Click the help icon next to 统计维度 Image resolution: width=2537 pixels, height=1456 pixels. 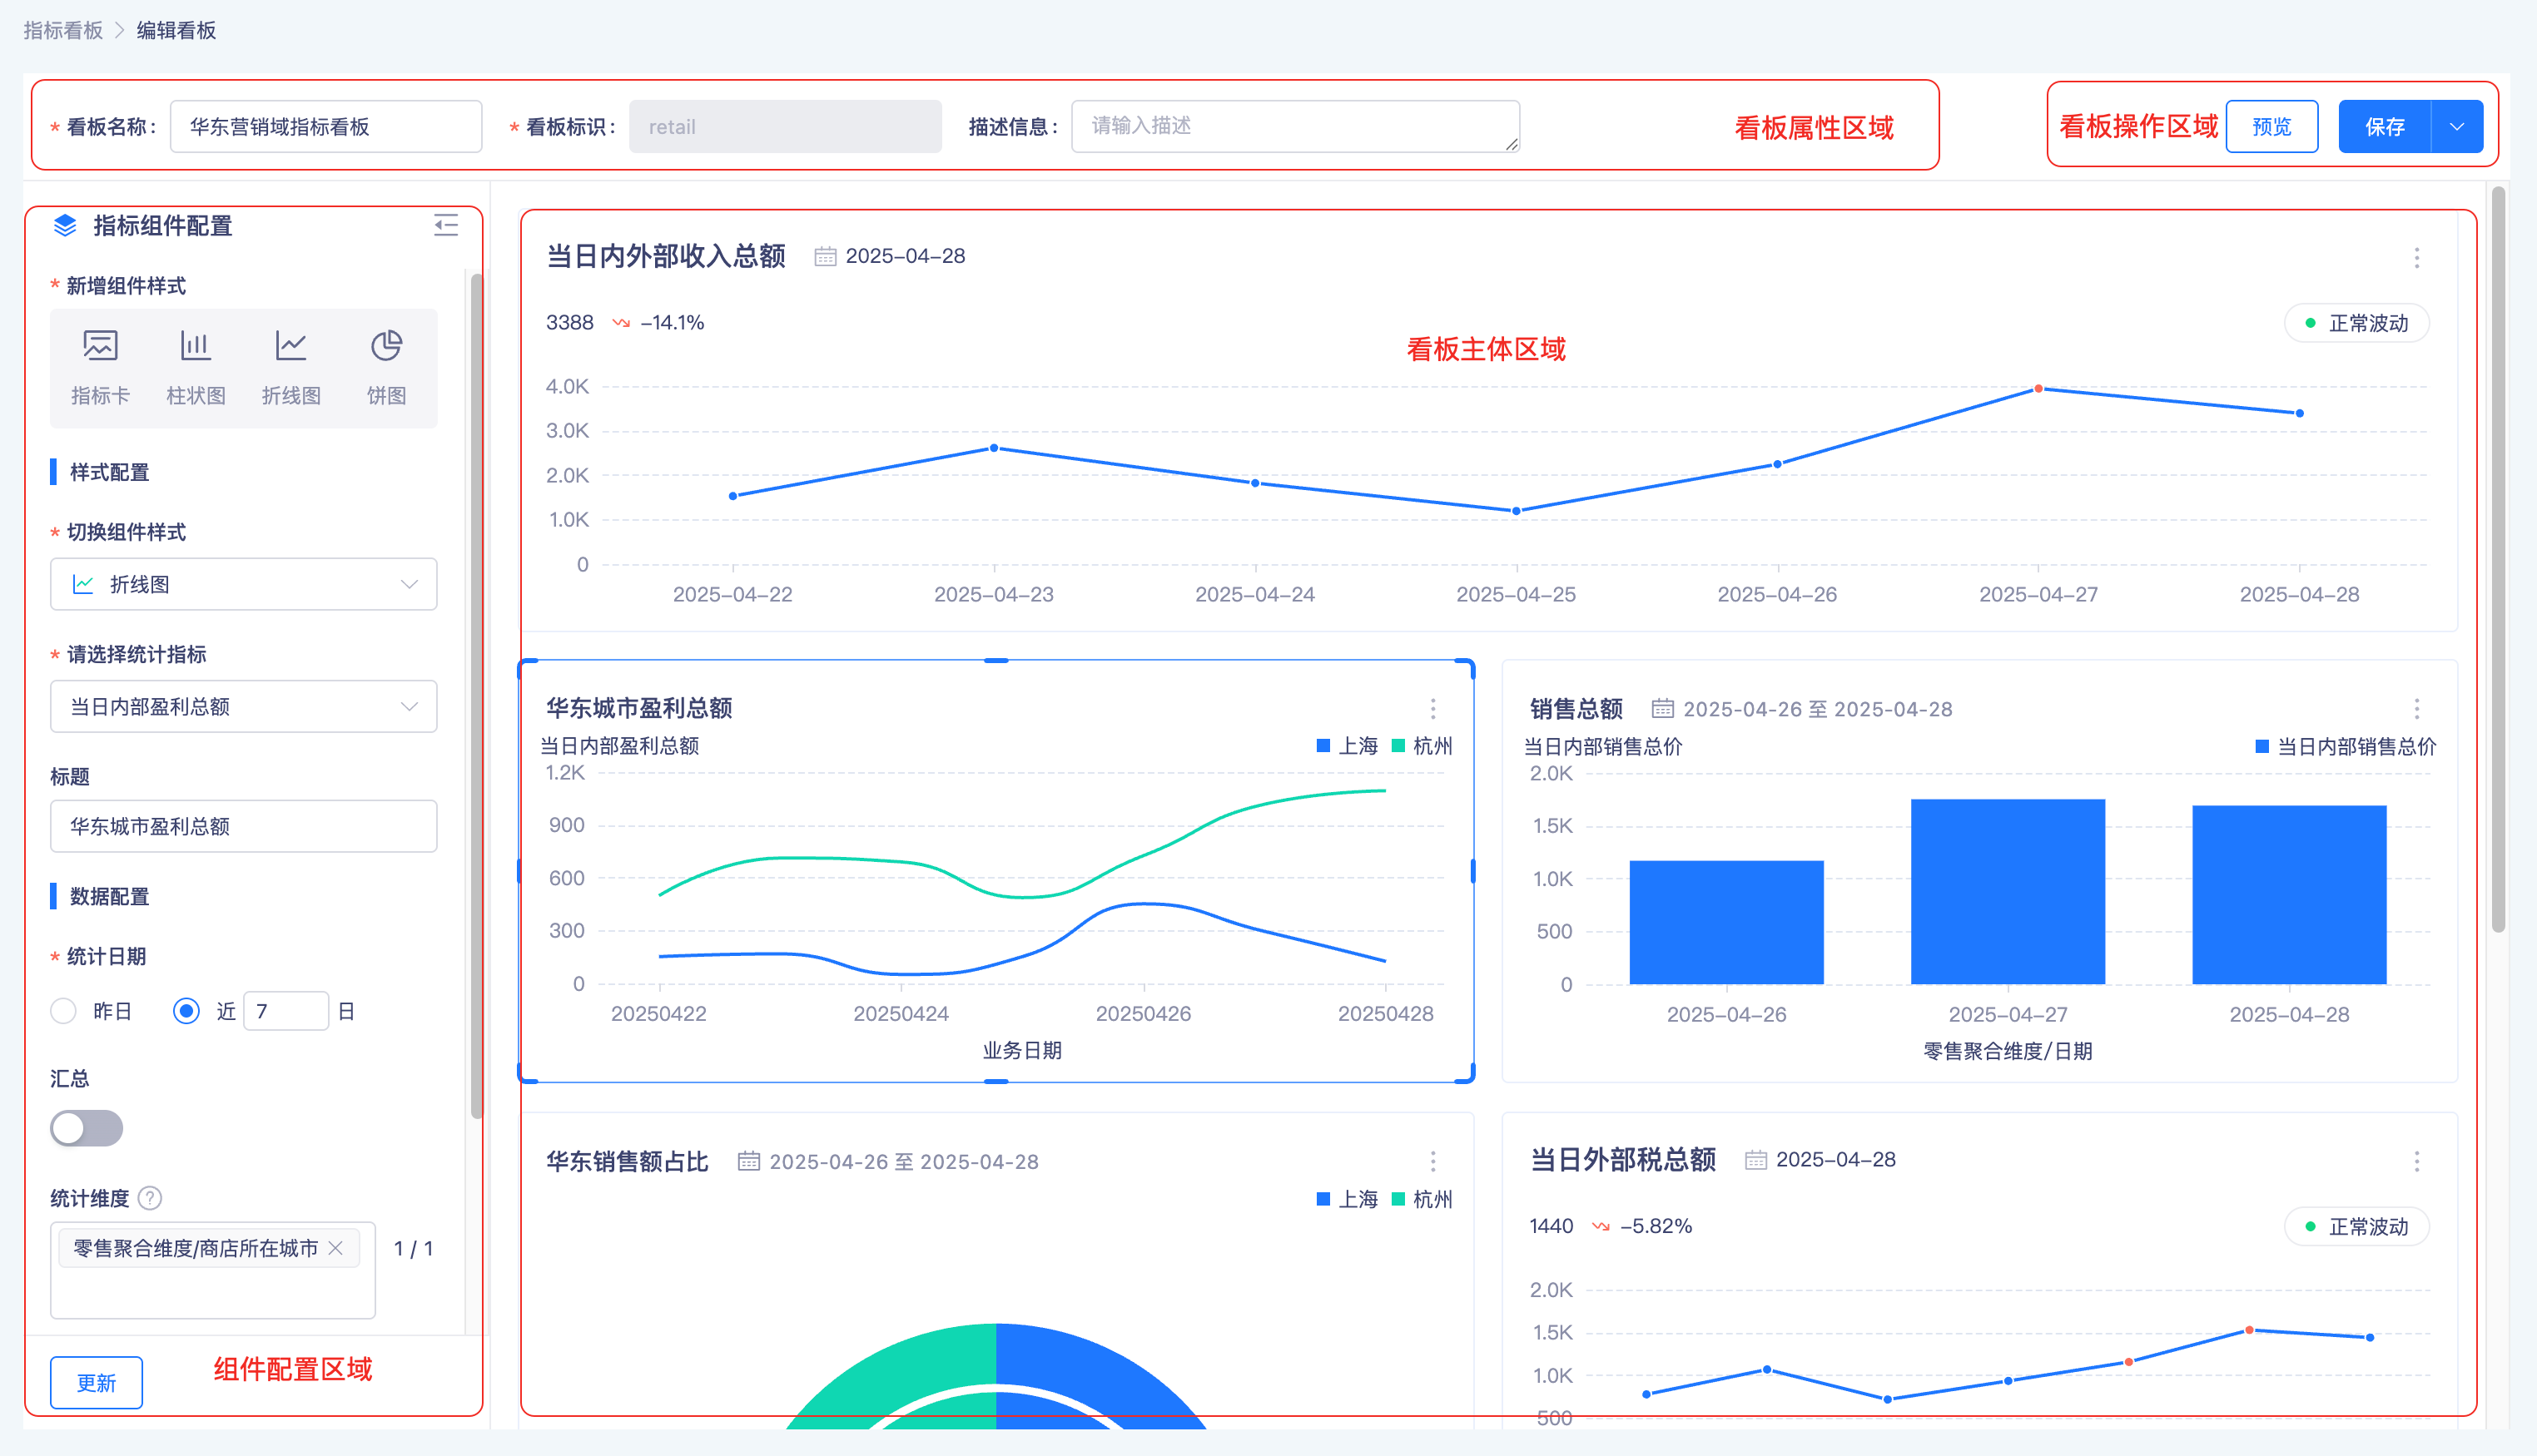150,1197
